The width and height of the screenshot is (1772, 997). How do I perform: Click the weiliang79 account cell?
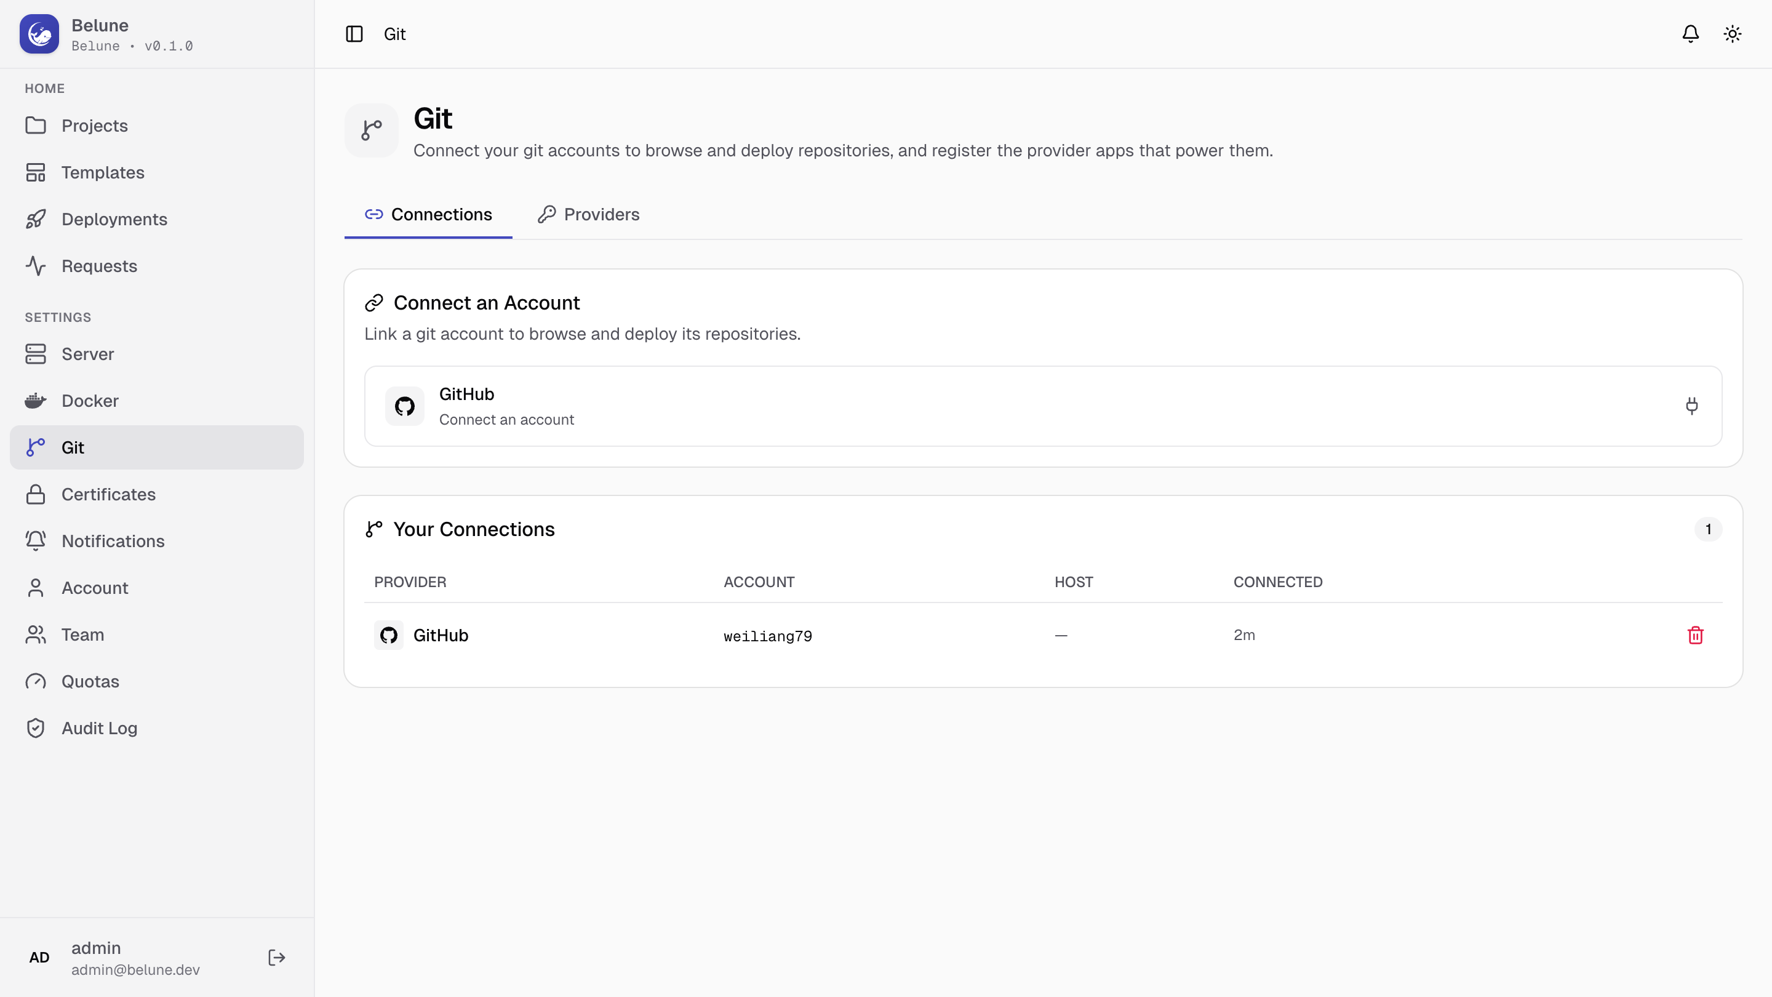tap(768, 636)
